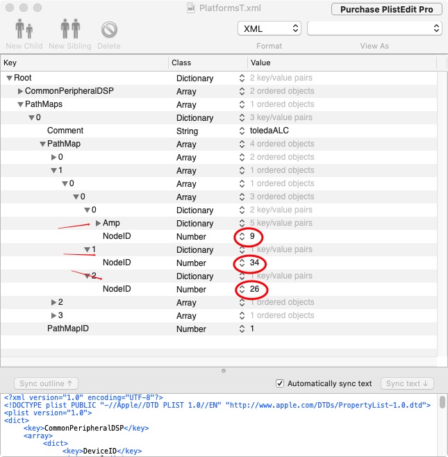448x457 pixels.
Task: Open the XML Format dropdown
Action: (x=269, y=28)
